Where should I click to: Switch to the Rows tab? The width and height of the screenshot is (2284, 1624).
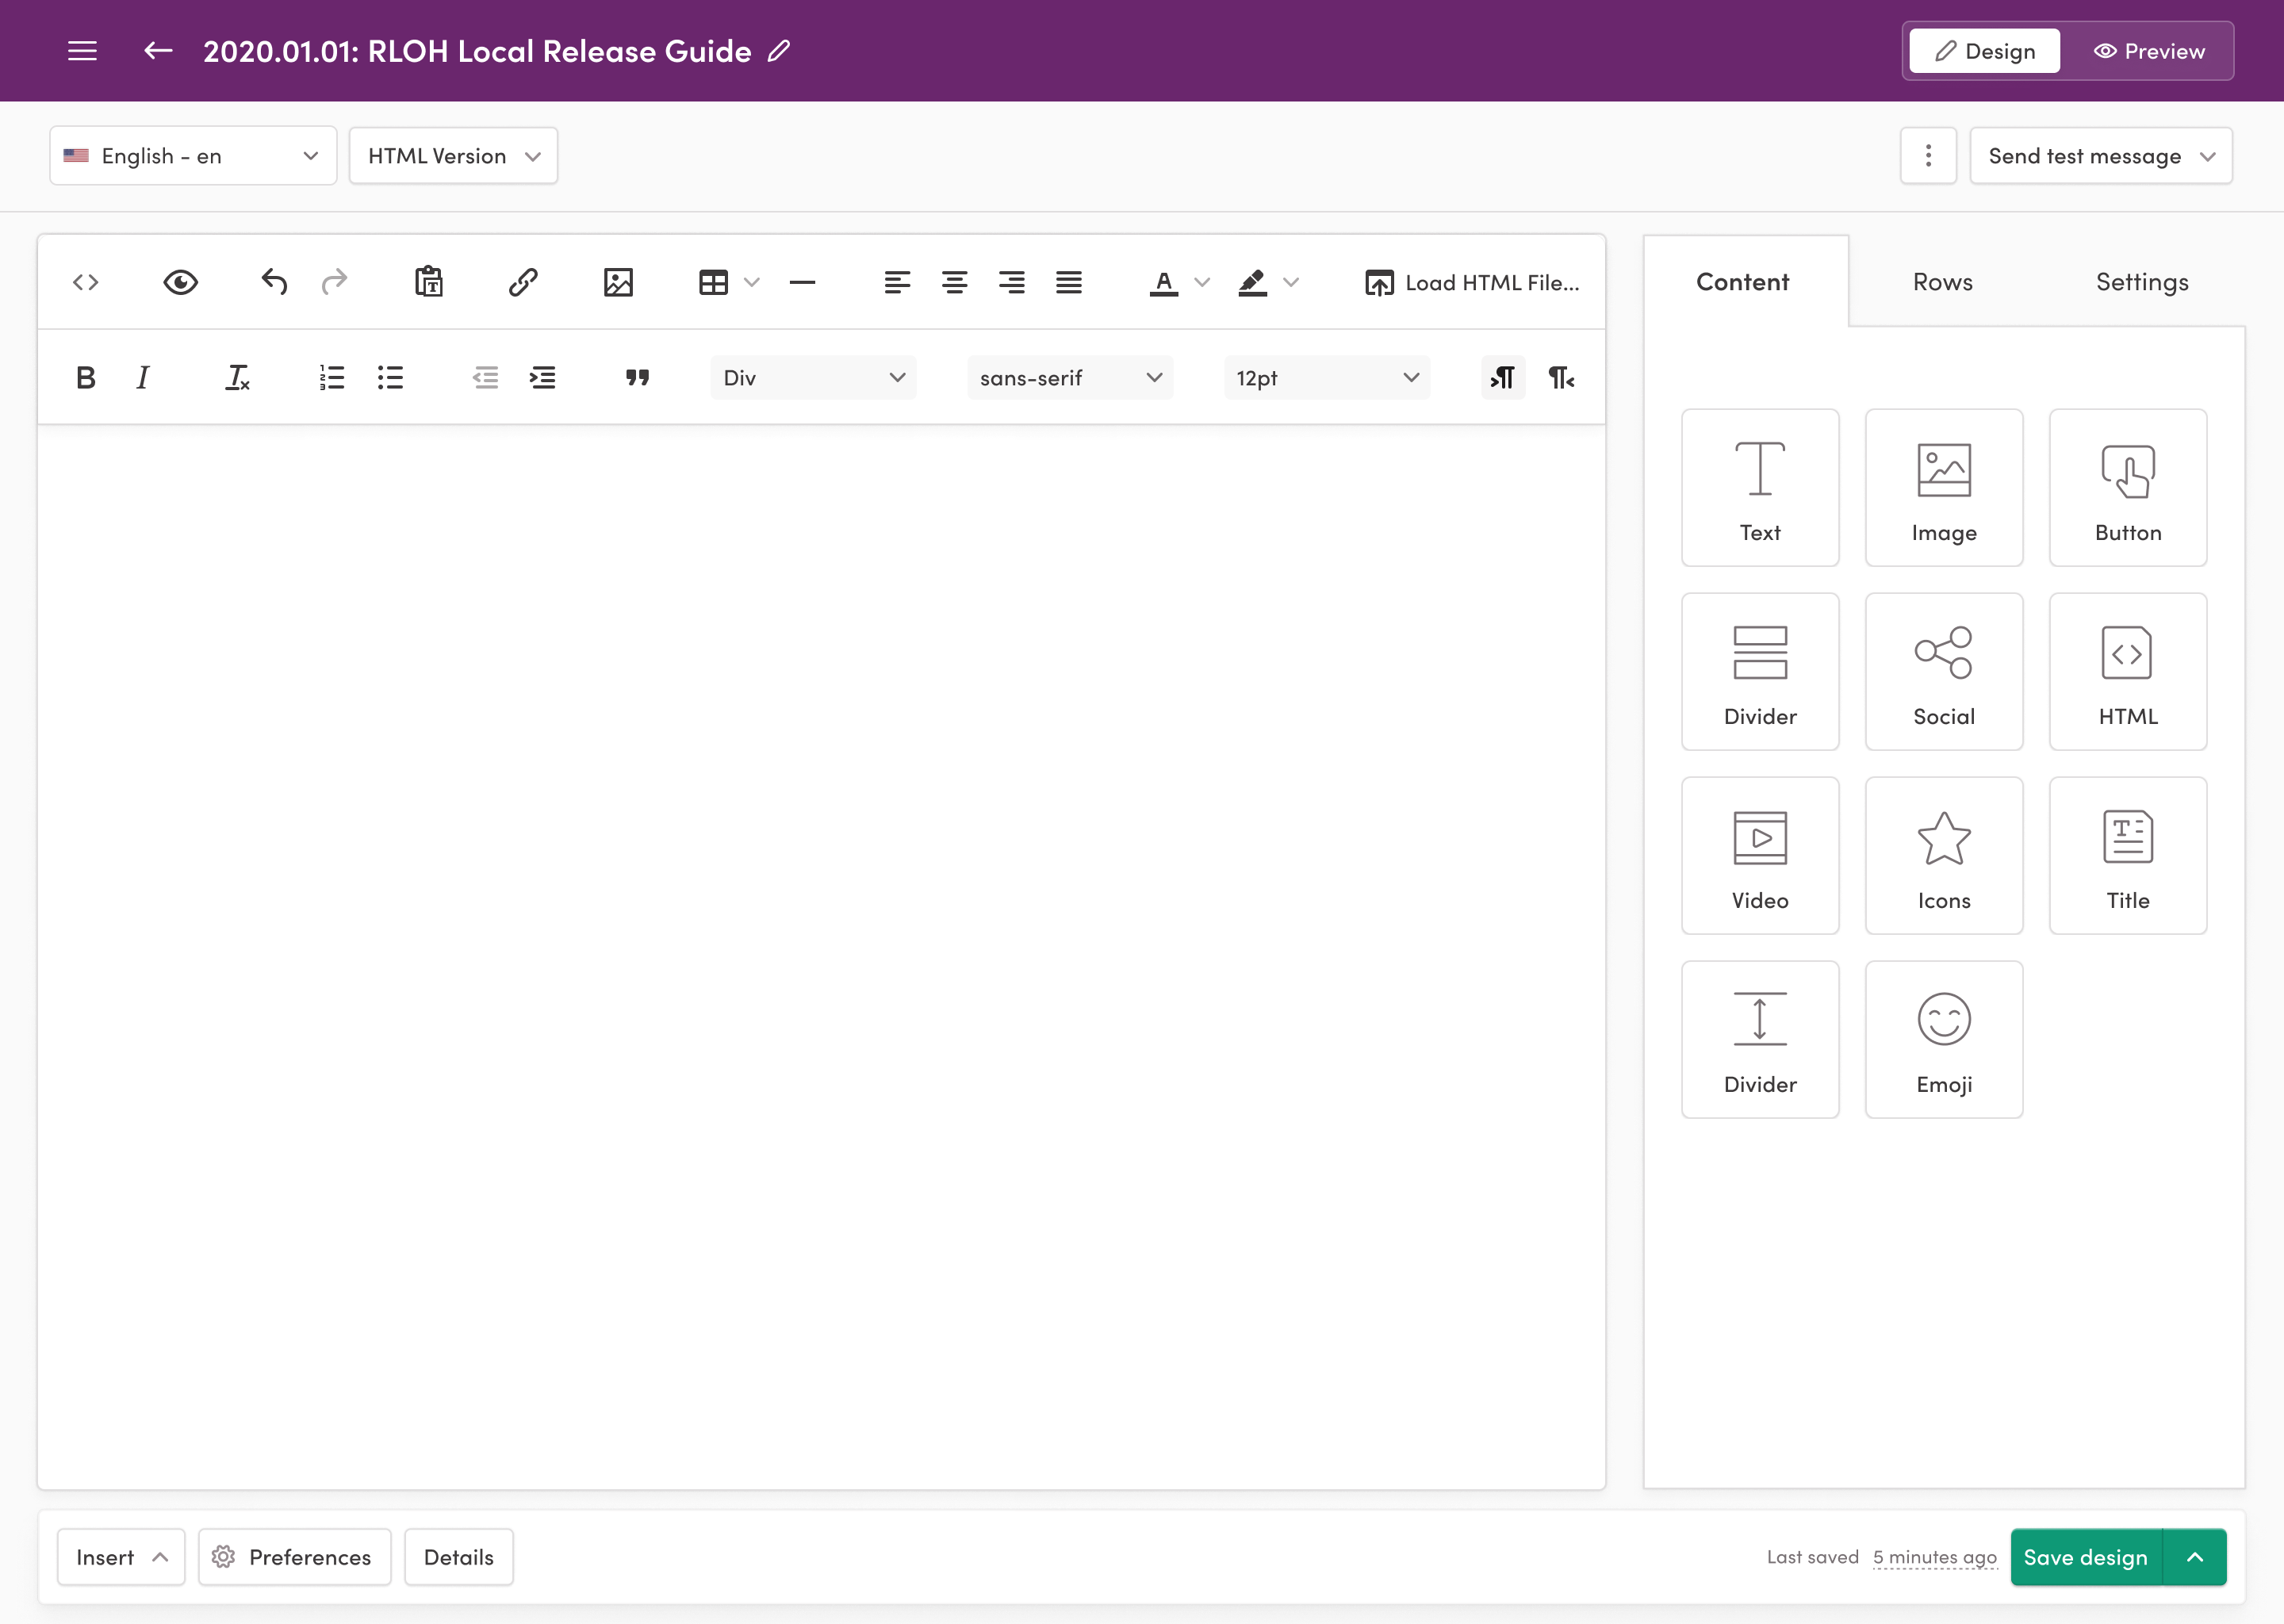1942,281
